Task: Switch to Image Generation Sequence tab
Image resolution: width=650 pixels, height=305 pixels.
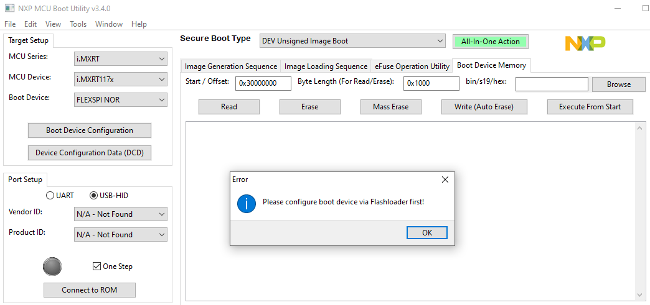Action: (x=231, y=66)
